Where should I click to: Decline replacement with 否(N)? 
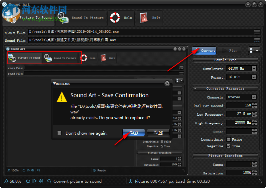(x=158, y=133)
